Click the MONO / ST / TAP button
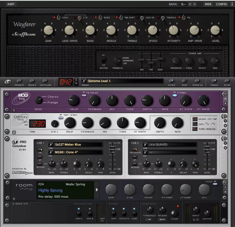This screenshot has height=227, width=235. click(195, 119)
